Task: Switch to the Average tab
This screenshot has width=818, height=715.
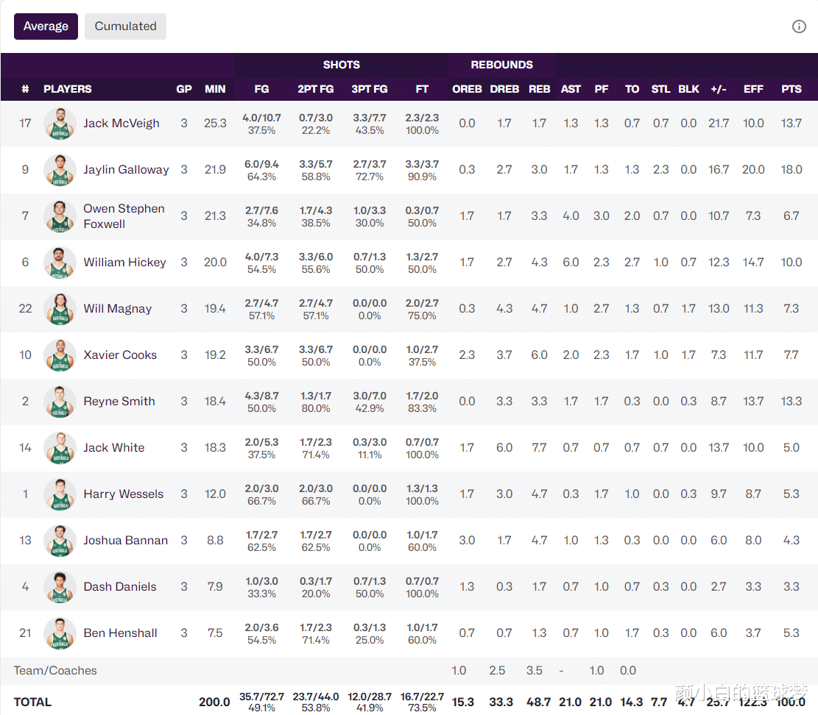Action: (x=46, y=26)
